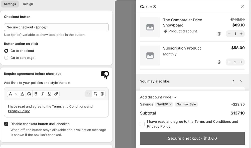The width and height of the screenshot is (251, 148).
Task: Select the 'Go to cart page' radio option
Action: click(x=6, y=58)
